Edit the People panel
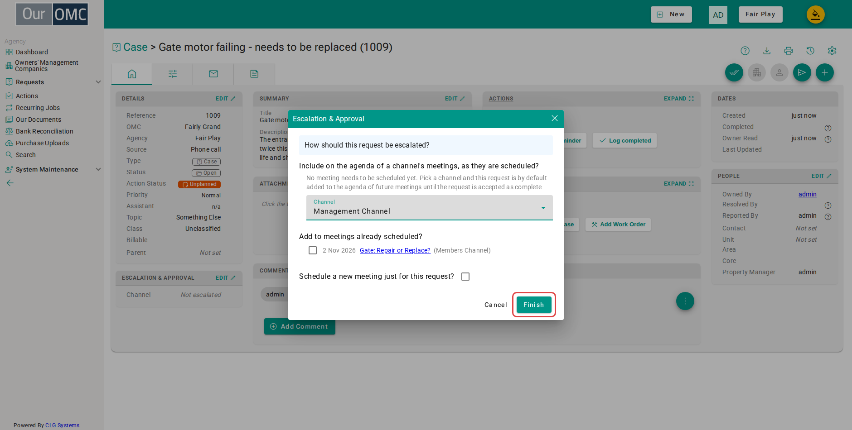This screenshot has height=430, width=852. 822,176
